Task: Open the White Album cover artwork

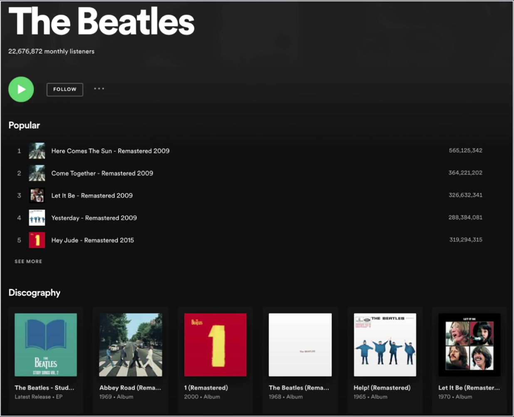Action: coord(300,345)
